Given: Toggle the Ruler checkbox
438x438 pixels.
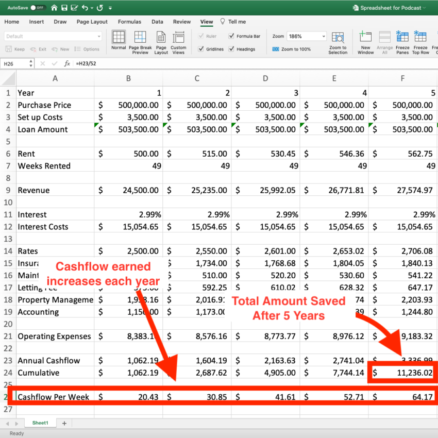Looking at the screenshot, I should coord(201,36).
